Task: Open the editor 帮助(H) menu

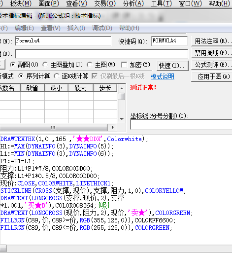Action: pyautogui.click(x=129, y=28)
